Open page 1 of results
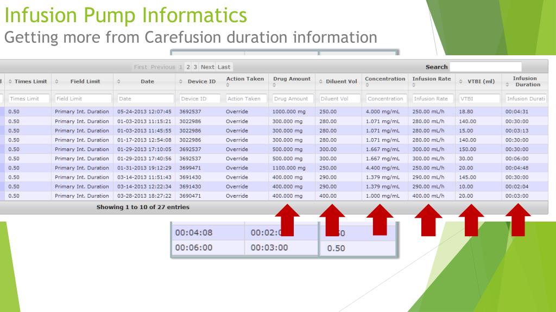This screenshot has width=556, height=312. point(180,67)
